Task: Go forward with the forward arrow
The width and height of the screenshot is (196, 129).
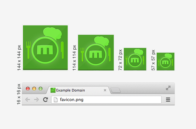Action: [x=36, y=99]
